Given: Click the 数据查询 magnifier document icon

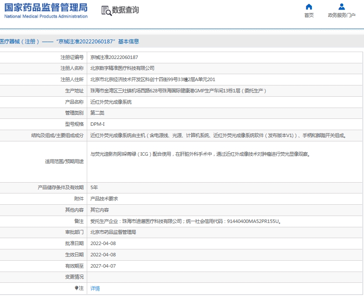Looking at the screenshot, I should coord(107,11).
